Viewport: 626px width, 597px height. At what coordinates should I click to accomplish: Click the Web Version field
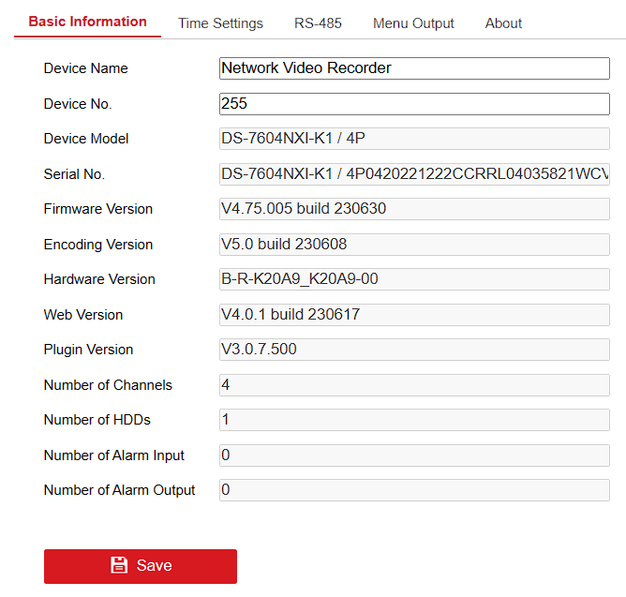(414, 315)
